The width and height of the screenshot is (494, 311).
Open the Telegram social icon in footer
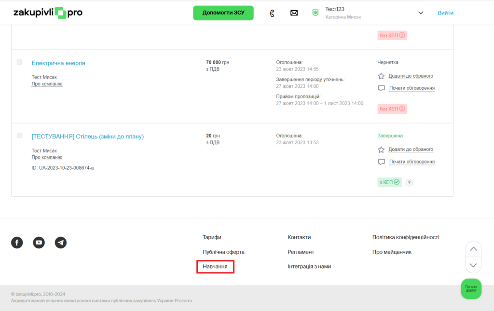[x=60, y=243]
